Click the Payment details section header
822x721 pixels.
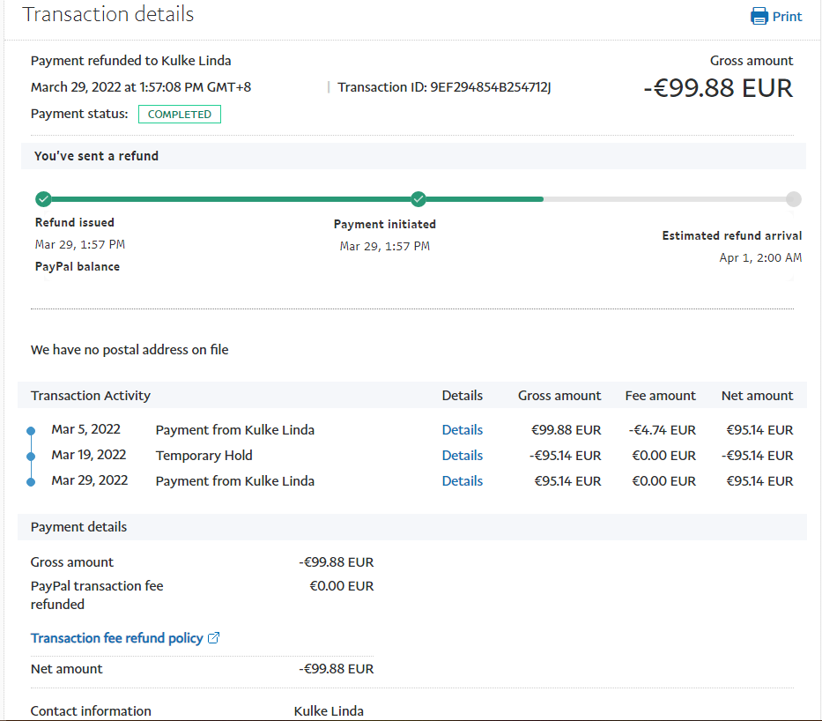pyautogui.click(x=78, y=527)
